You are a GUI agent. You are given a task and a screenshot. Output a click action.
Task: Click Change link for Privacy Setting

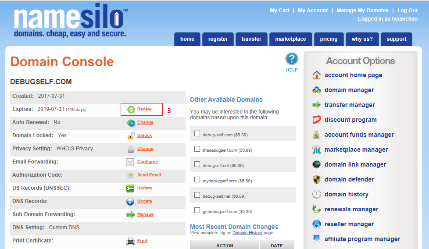point(145,149)
